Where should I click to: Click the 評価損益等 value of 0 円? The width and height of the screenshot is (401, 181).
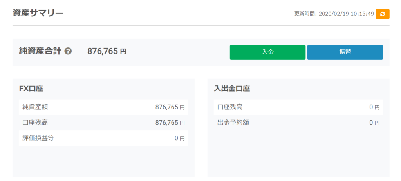(x=179, y=138)
